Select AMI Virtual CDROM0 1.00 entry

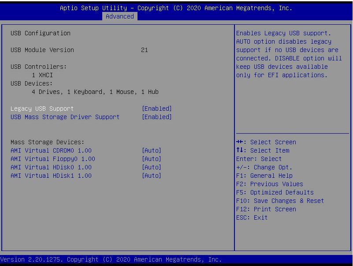(x=51, y=150)
